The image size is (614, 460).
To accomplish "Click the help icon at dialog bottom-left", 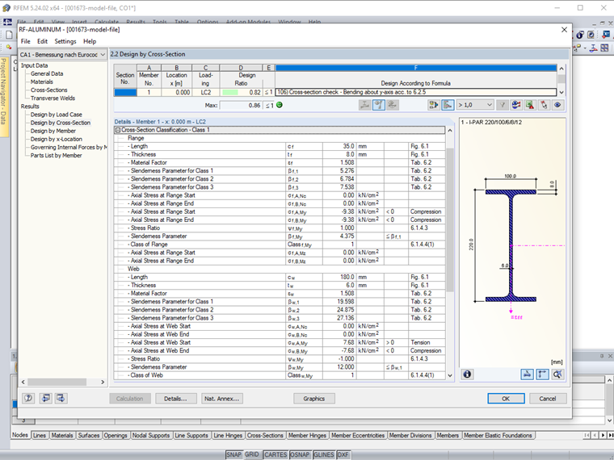I will [x=28, y=398].
